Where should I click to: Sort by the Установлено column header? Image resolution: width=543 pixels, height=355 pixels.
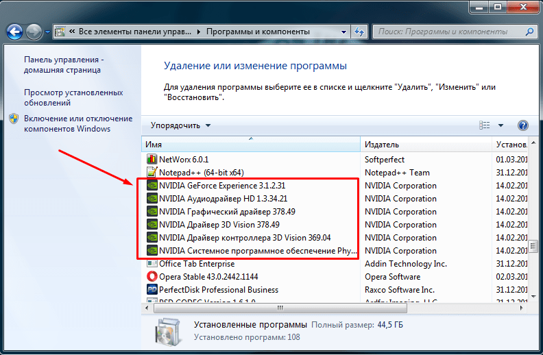(510, 145)
